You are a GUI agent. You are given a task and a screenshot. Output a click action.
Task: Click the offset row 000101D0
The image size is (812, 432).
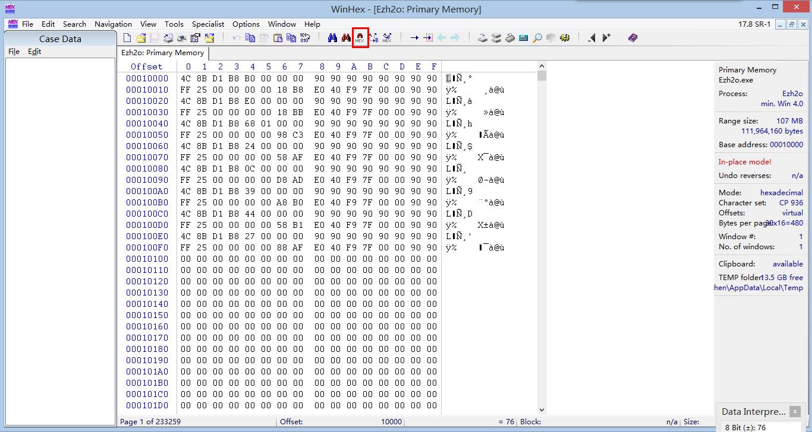pos(147,405)
